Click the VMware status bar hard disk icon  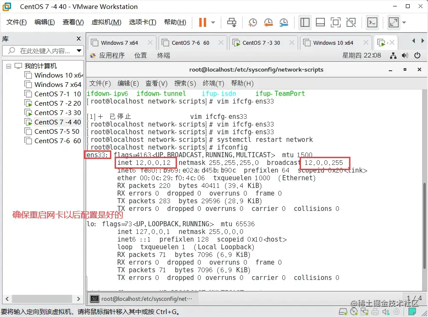(343, 312)
